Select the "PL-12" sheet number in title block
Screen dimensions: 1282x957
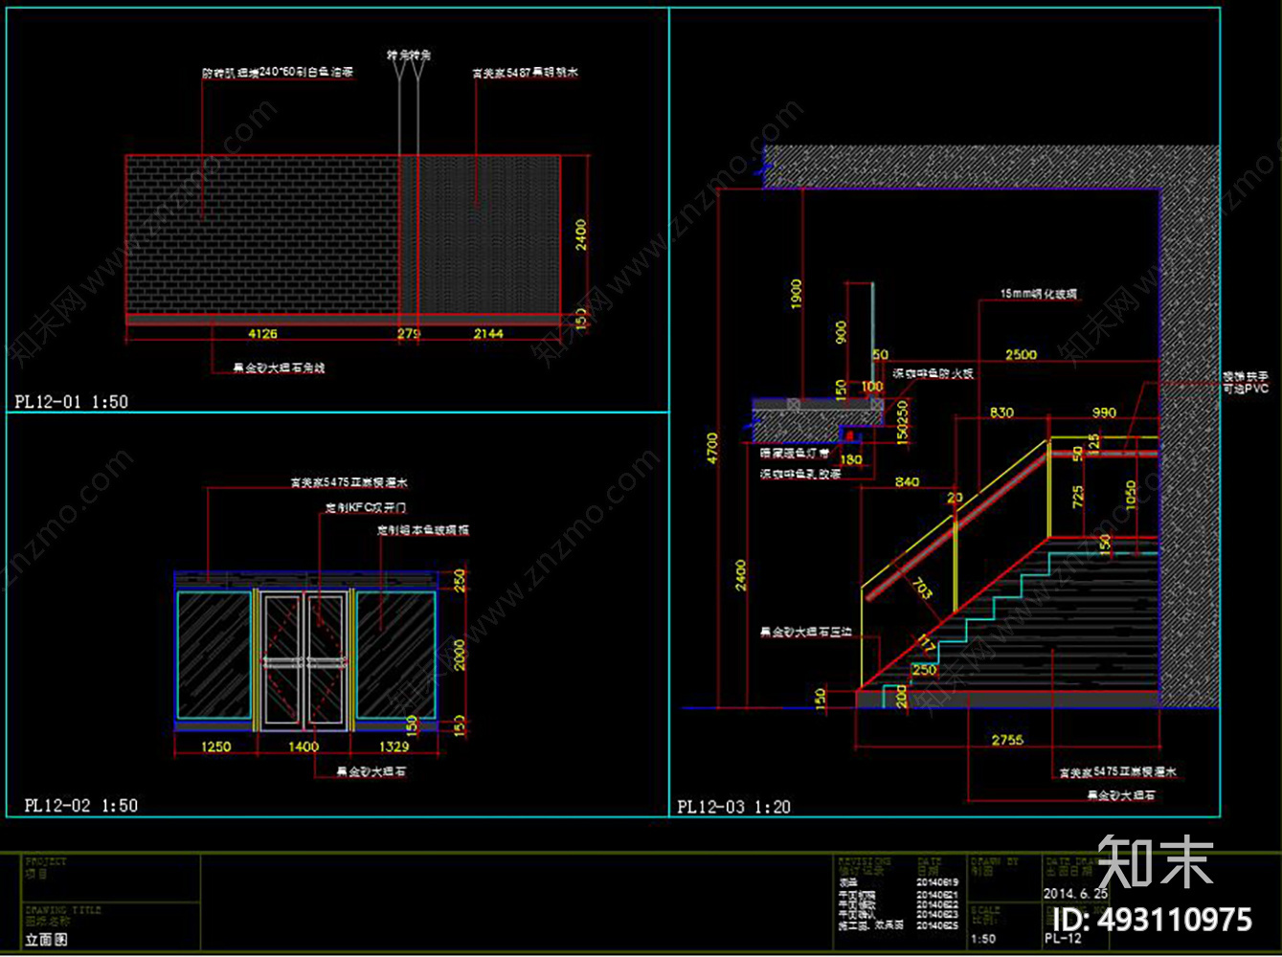(x=1063, y=939)
